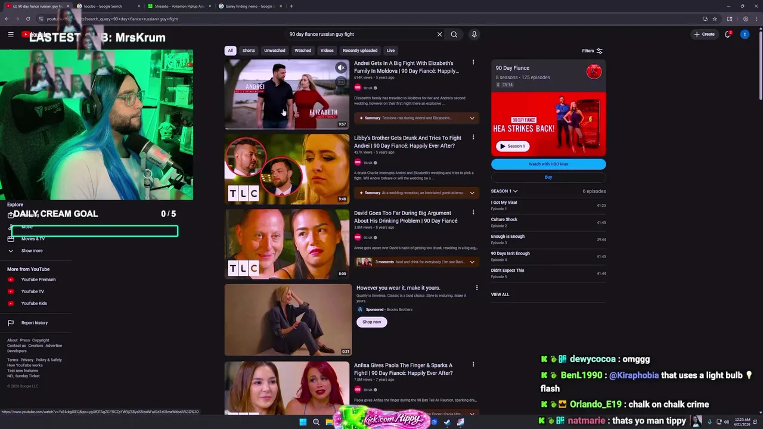Open Windows taskbar search

pos(316,422)
